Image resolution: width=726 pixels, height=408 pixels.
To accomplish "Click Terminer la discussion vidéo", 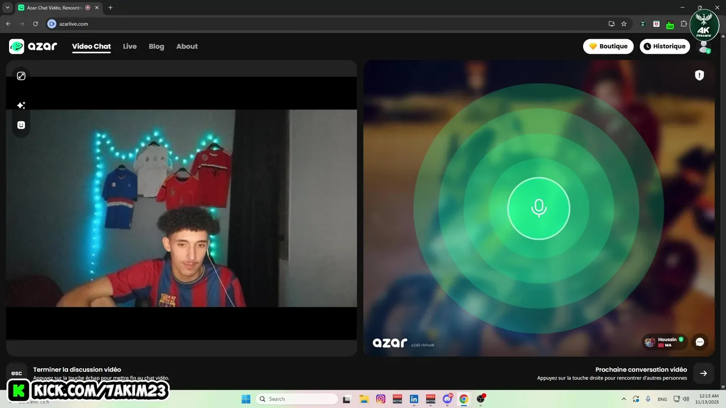I will (77, 369).
